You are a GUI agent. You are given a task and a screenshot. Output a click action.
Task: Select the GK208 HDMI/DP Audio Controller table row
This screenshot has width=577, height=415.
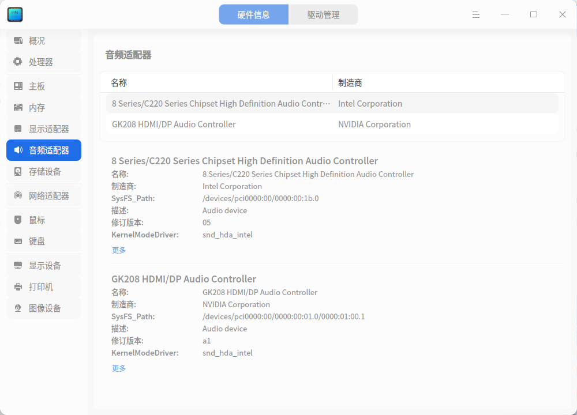[x=332, y=124]
